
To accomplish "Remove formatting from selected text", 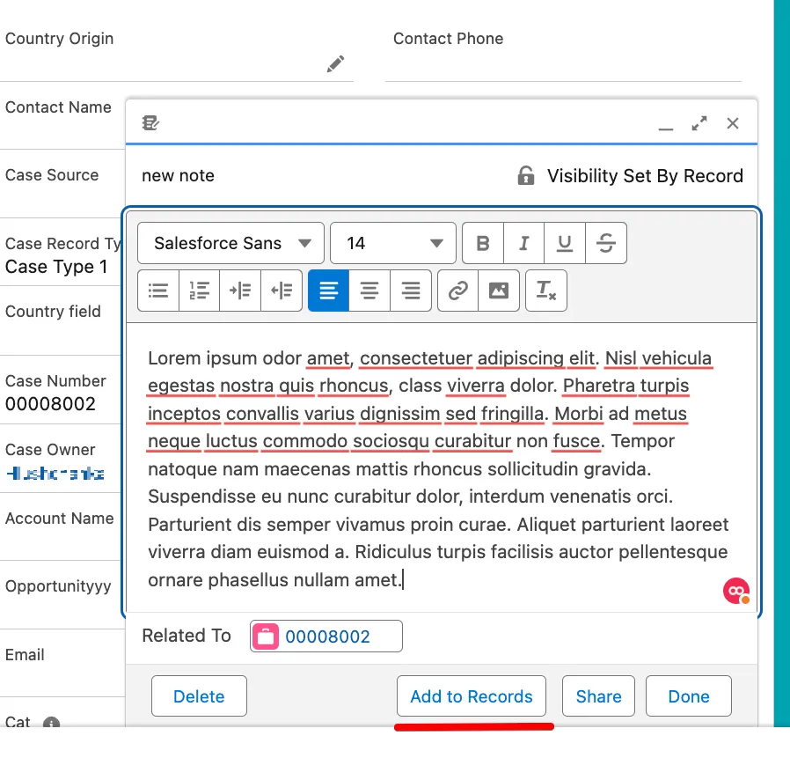I will point(546,291).
